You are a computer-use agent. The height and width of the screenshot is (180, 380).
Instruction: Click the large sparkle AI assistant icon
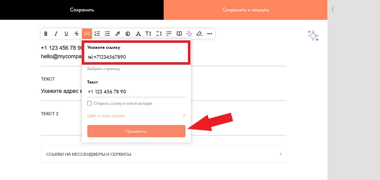click(x=313, y=36)
